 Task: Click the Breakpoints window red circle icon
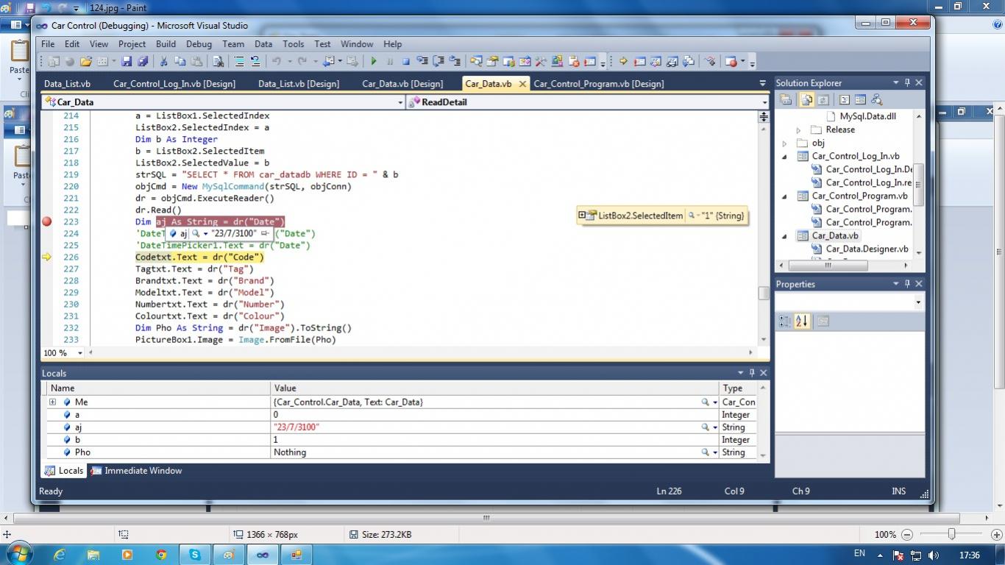click(731, 62)
